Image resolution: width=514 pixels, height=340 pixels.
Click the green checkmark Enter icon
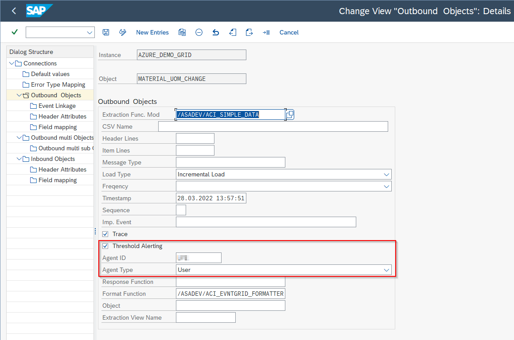click(x=15, y=32)
